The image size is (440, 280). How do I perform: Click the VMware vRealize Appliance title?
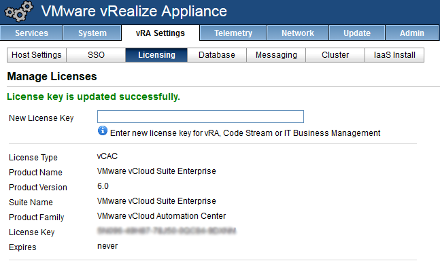(134, 12)
